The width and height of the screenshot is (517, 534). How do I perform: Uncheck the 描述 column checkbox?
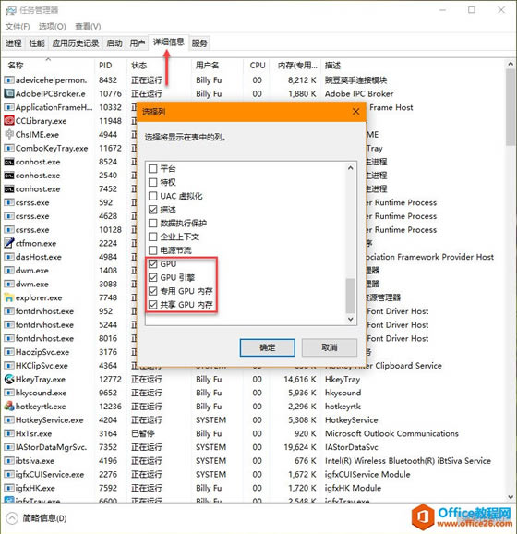(x=153, y=210)
